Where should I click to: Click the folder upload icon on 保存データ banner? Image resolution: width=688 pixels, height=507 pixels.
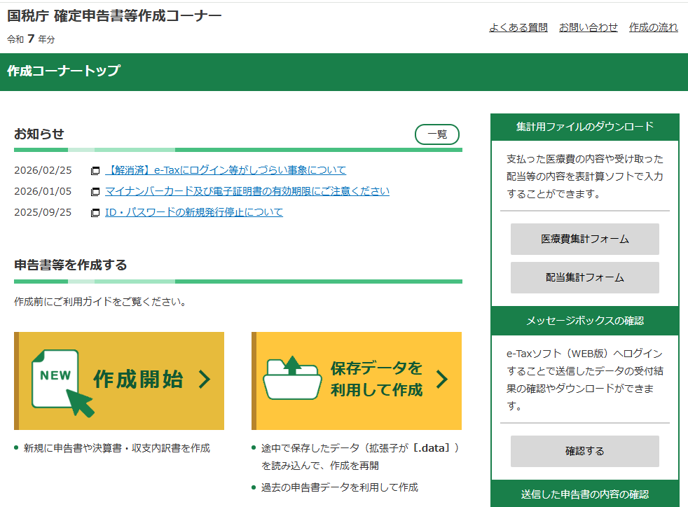(x=293, y=379)
